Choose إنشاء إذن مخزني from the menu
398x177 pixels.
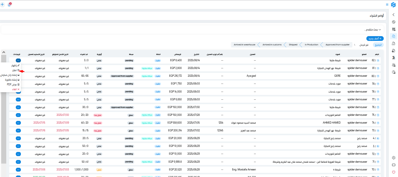pyautogui.click(x=10, y=75)
